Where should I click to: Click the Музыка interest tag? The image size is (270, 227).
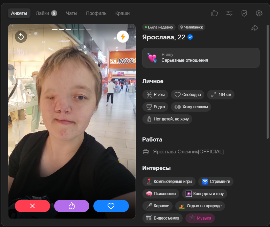tap(200, 218)
